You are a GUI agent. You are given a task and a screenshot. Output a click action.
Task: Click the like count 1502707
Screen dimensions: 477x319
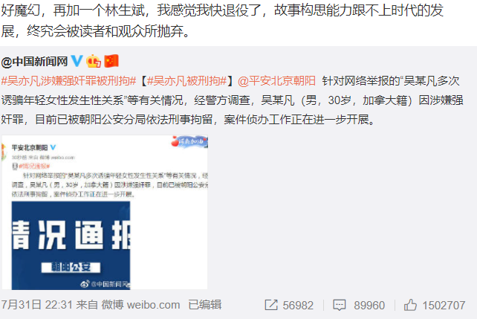[x=444, y=306]
